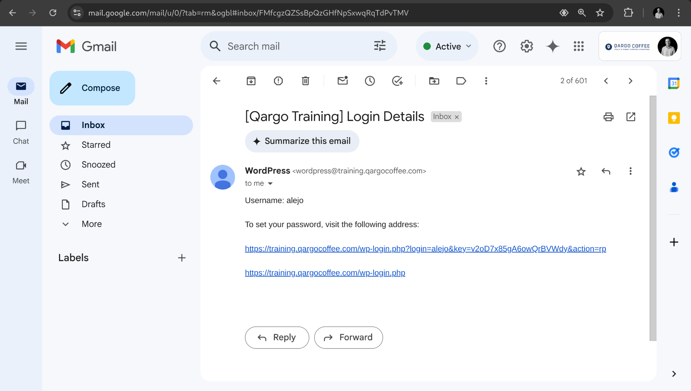Compose a new email

pos(92,88)
